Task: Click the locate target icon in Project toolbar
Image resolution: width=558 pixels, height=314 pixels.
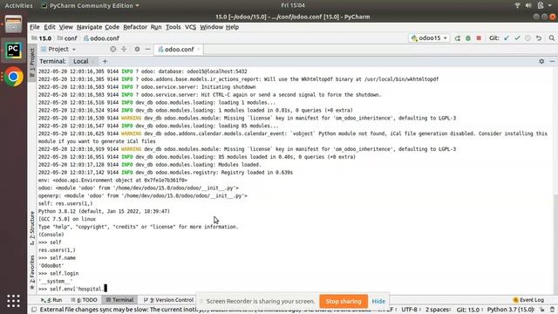Action: pos(112,49)
